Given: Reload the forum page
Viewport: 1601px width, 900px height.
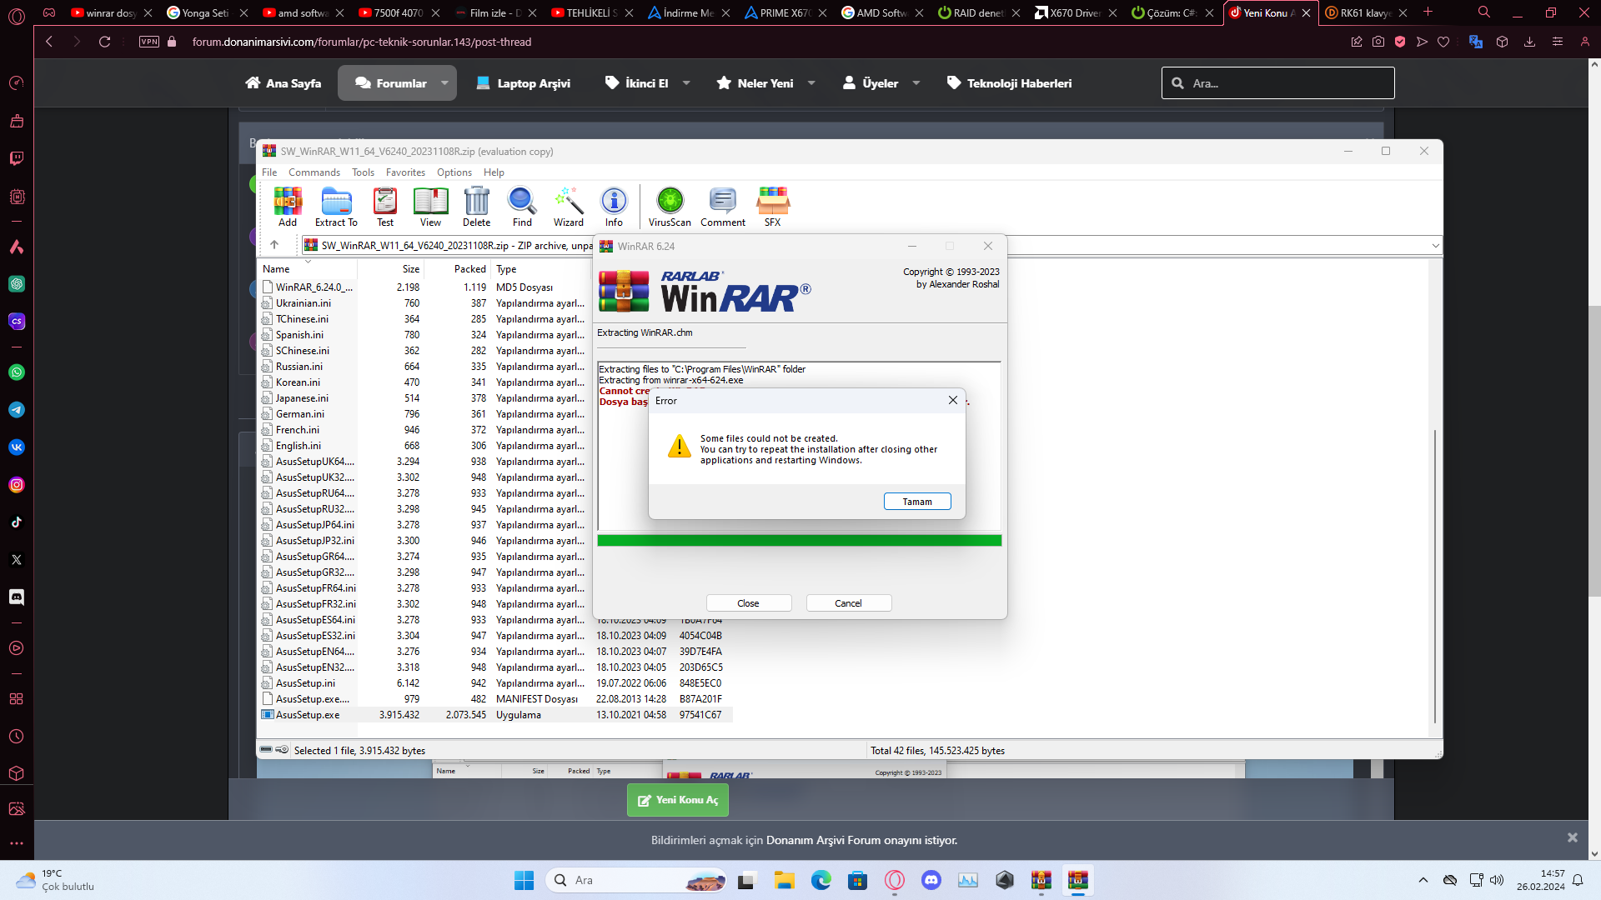Looking at the screenshot, I should point(105,42).
